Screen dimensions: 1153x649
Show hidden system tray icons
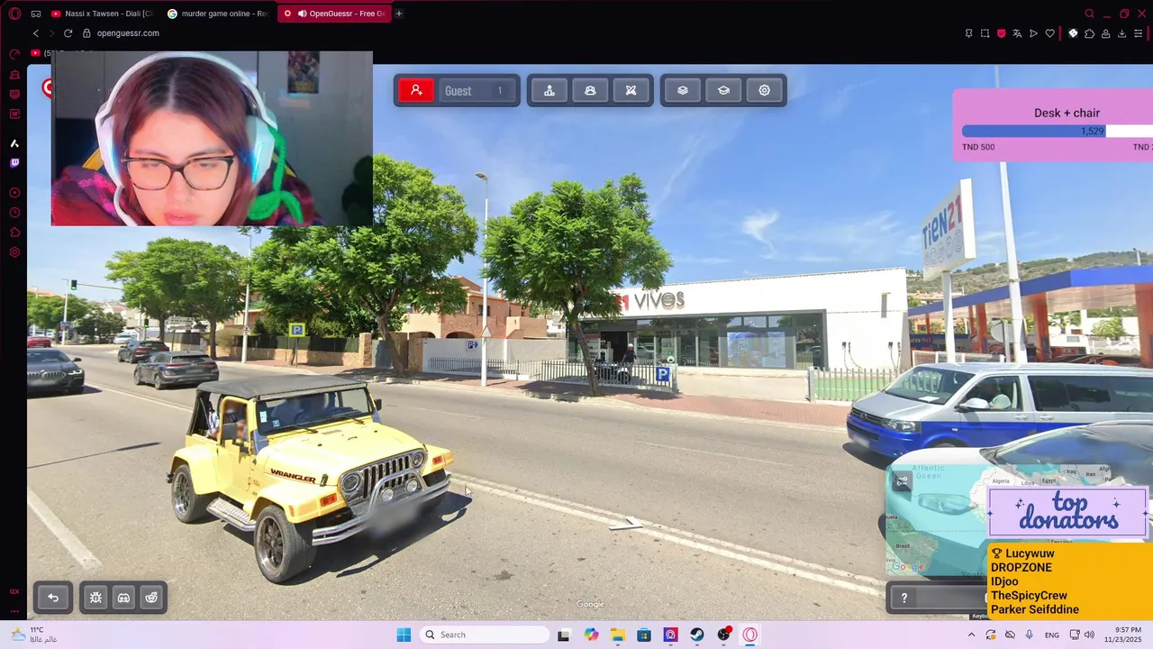click(x=971, y=635)
